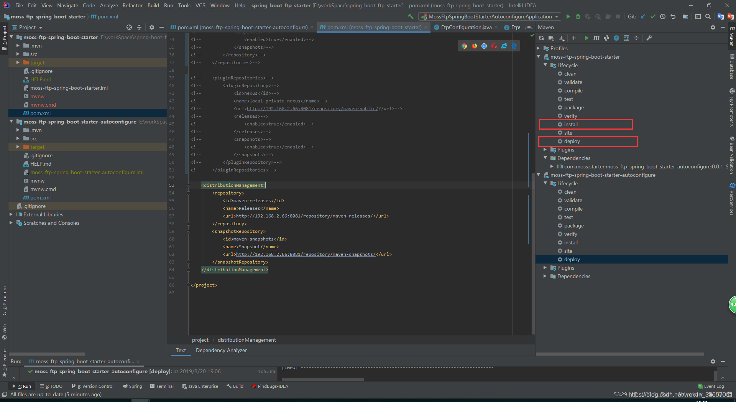Toggle Maven offline mode
Viewport: 736px width, 402px height.
(606, 38)
